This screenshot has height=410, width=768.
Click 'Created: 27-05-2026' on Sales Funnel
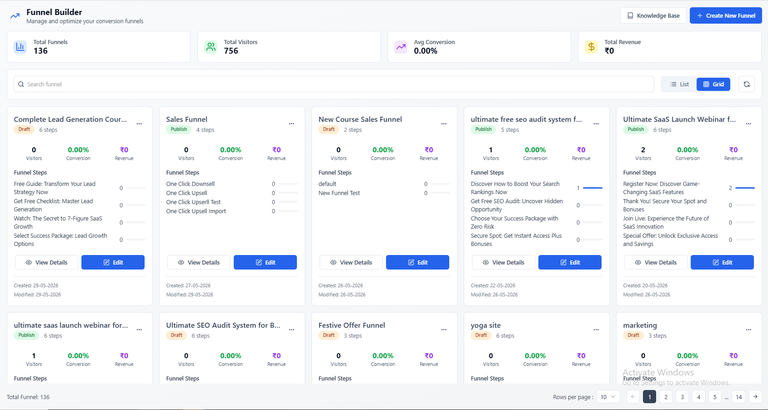pos(188,285)
